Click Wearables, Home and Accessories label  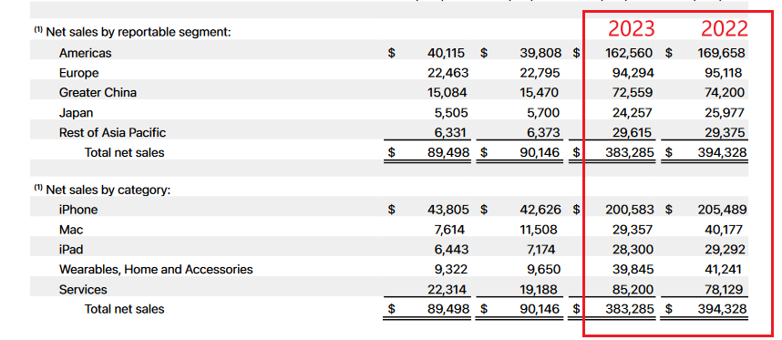[x=156, y=270]
